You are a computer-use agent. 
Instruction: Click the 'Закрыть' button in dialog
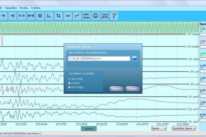pyautogui.click(x=116, y=89)
